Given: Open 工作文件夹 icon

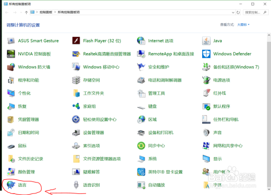Looking at the screenshot, I should pos(76,93).
